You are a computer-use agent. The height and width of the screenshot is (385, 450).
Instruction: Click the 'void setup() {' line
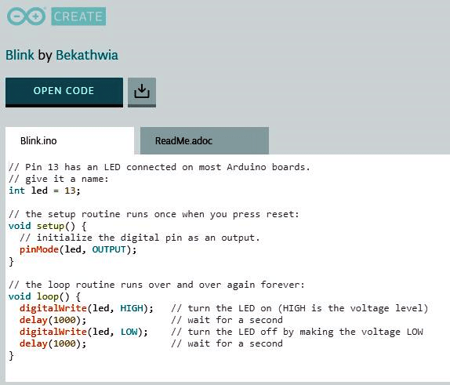point(47,226)
